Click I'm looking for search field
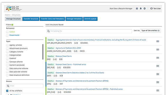166x95 pixels. [x=89, y=31]
